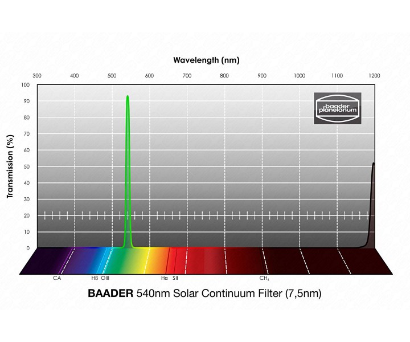Screen dimensions: 410x342
Task: Select the Hα spectral line label
Action: click(x=164, y=279)
